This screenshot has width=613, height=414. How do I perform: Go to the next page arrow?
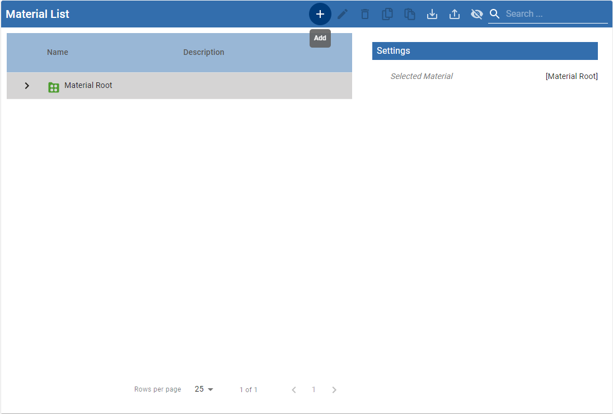tap(334, 390)
